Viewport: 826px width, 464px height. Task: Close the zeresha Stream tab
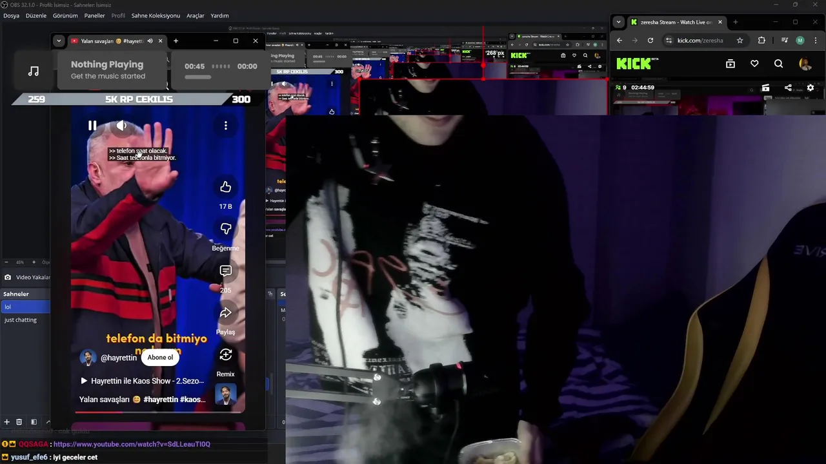tap(720, 22)
